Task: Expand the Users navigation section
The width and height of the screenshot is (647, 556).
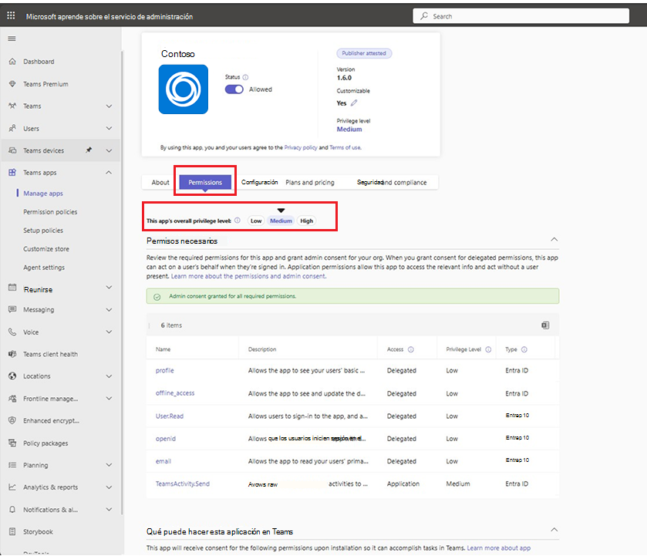Action: click(109, 128)
